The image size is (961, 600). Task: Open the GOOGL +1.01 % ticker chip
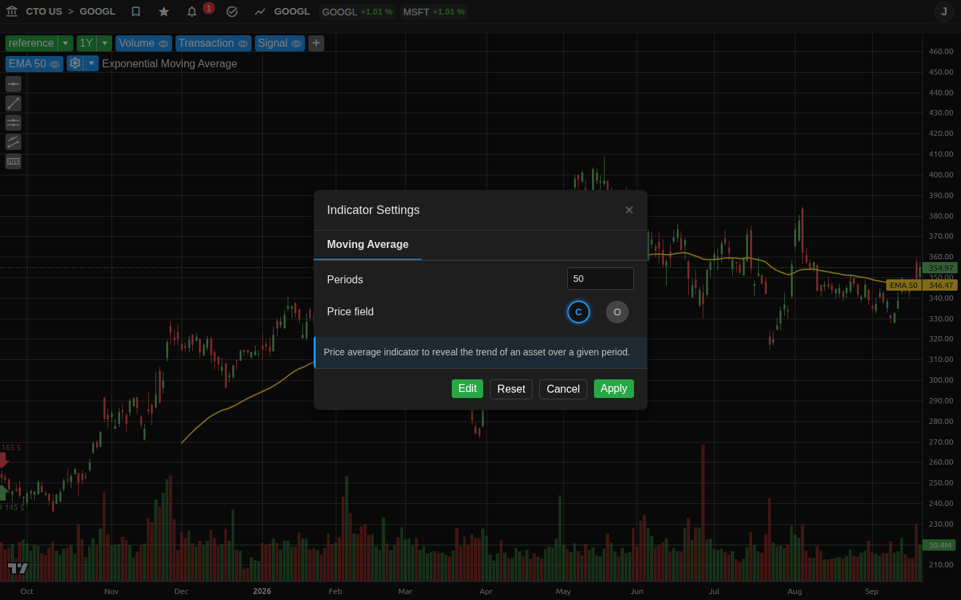tap(357, 12)
